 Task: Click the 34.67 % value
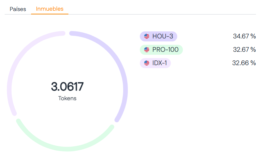(x=244, y=36)
